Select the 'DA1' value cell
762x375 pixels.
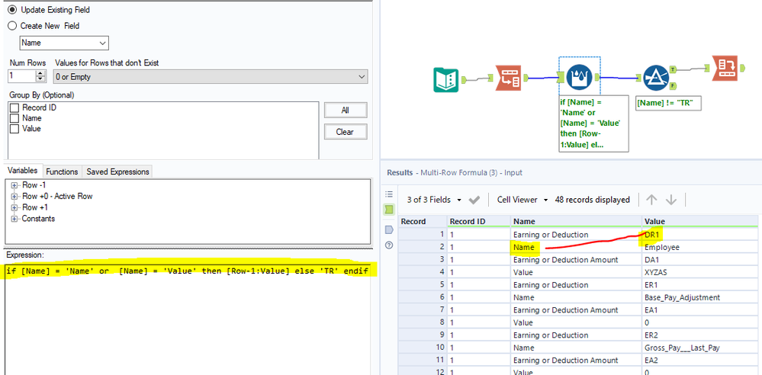(x=699, y=260)
